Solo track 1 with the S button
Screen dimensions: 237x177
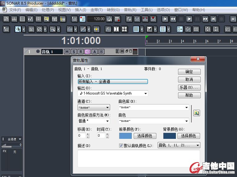[x=74, y=52]
